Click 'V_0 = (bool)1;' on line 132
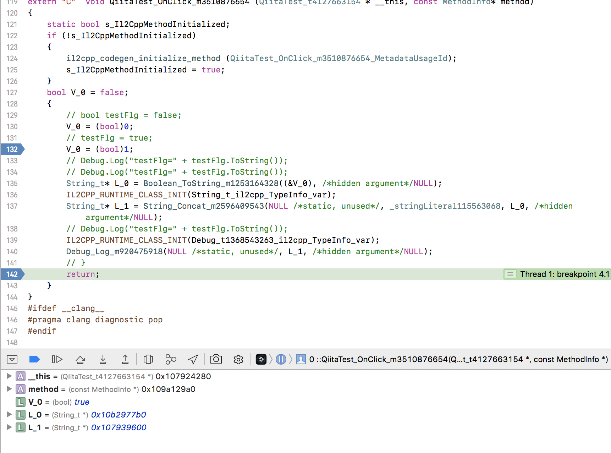The height and width of the screenshot is (453, 611). (100, 149)
